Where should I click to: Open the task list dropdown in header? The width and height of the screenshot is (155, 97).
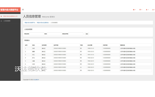141,10
